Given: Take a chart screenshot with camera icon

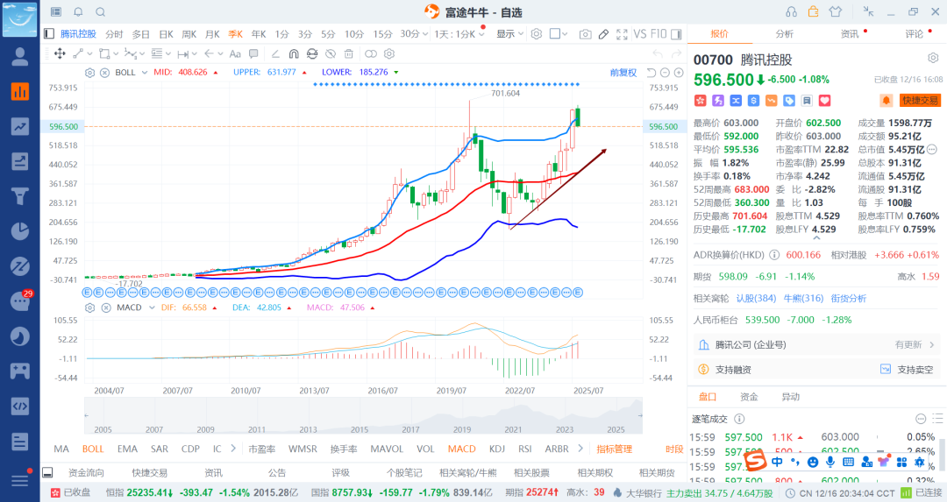Looking at the screenshot, I should coord(585,34).
